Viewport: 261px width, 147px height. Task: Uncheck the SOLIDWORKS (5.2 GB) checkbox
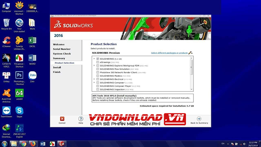point(98,59)
